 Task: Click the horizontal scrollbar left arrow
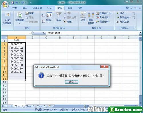pos(87,106)
